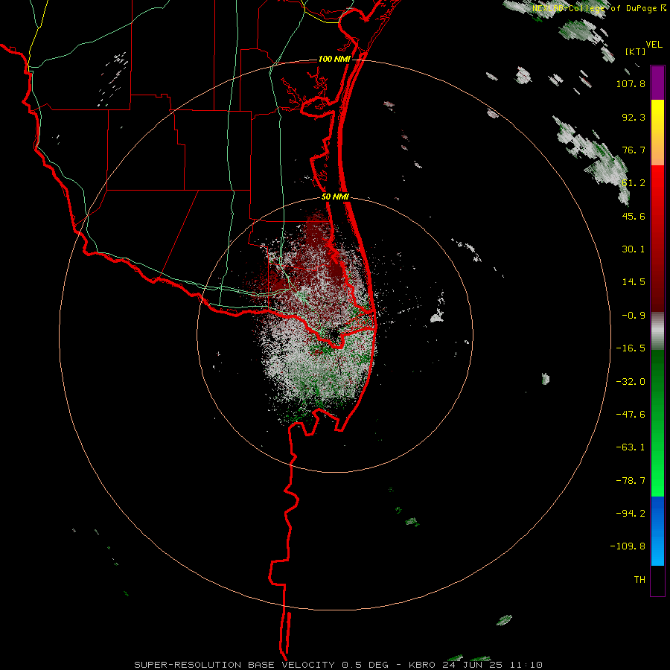The height and width of the screenshot is (670, 670).
Task: Click the SUPER-RESOLUTION BASE VELOCITY footer title
Action: click(x=234, y=665)
